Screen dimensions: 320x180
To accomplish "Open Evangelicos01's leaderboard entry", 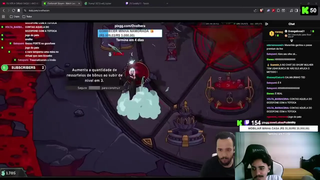I will (299, 31).
